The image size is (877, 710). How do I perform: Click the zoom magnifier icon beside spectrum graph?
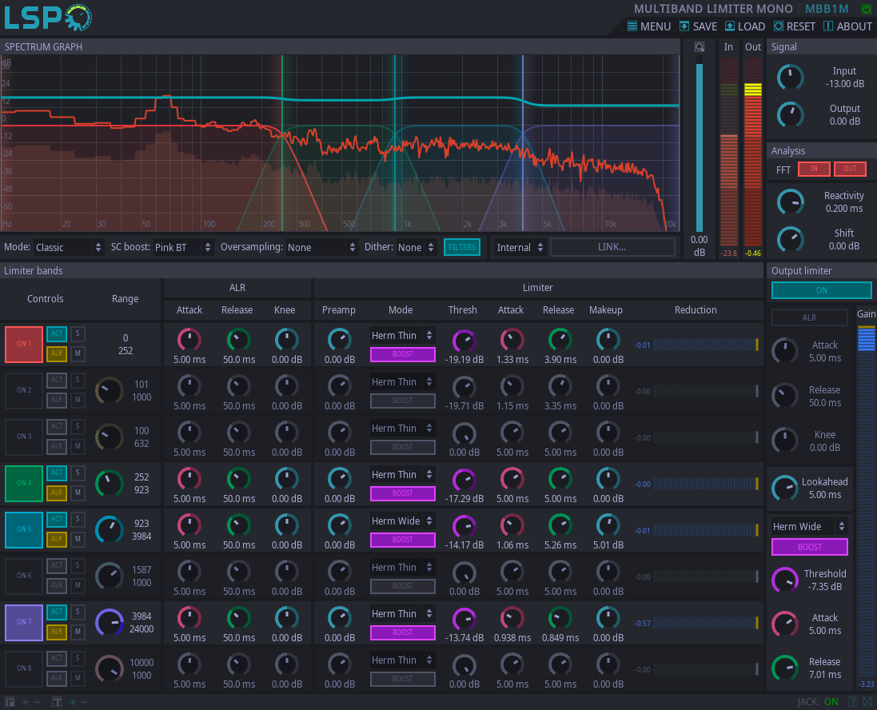pos(700,47)
